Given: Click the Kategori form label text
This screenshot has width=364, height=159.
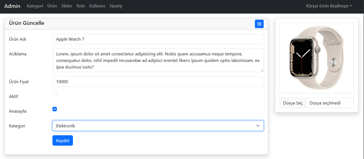Looking at the screenshot, I should (x=17, y=126).
